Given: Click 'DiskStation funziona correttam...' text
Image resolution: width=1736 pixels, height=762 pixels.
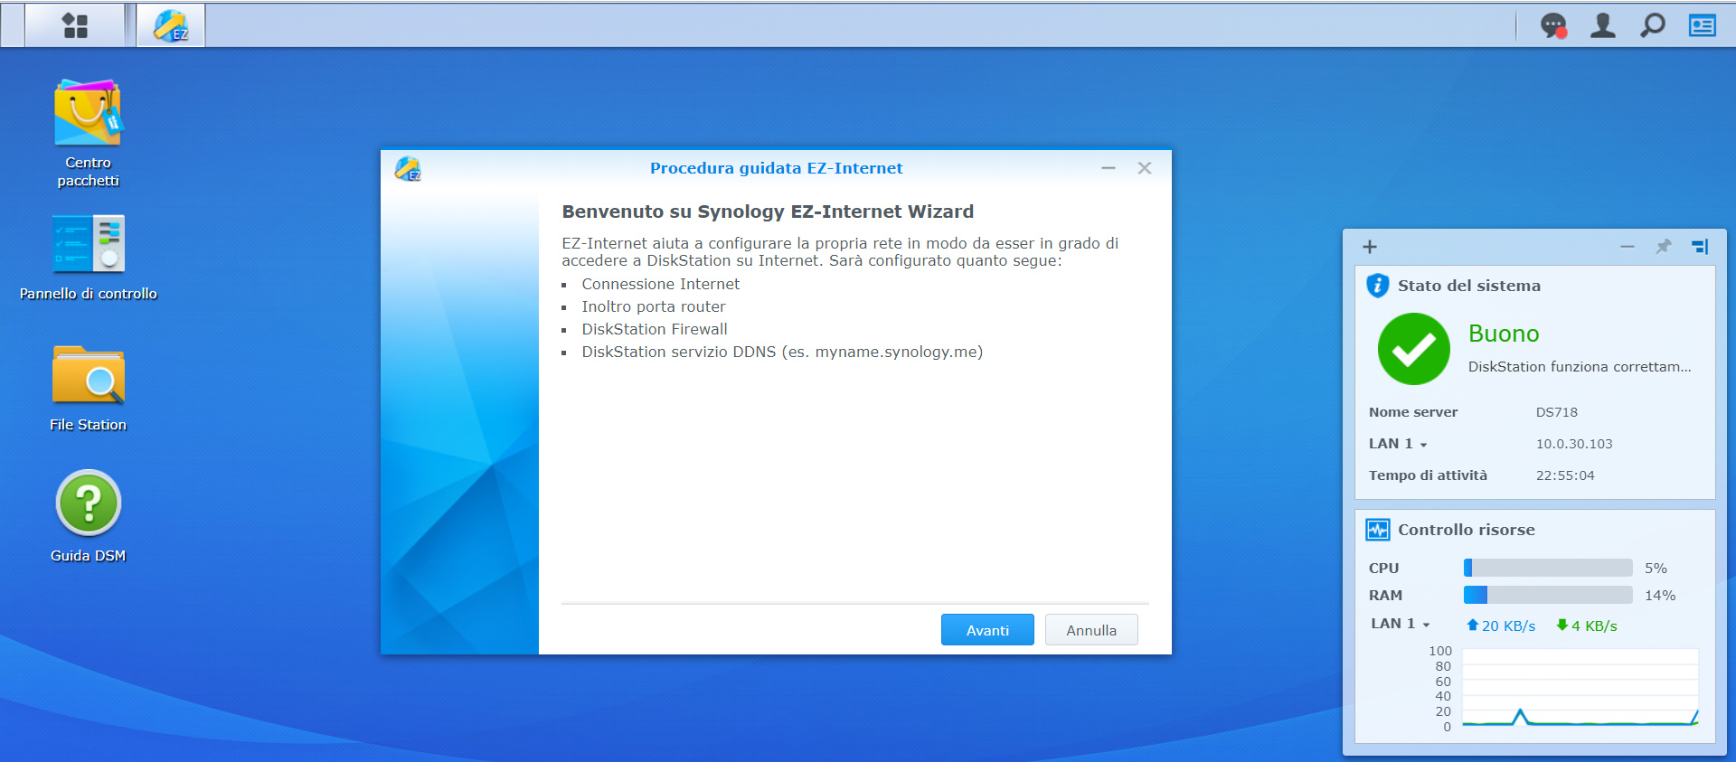Looking at the screenshot, I should 1580,367.
